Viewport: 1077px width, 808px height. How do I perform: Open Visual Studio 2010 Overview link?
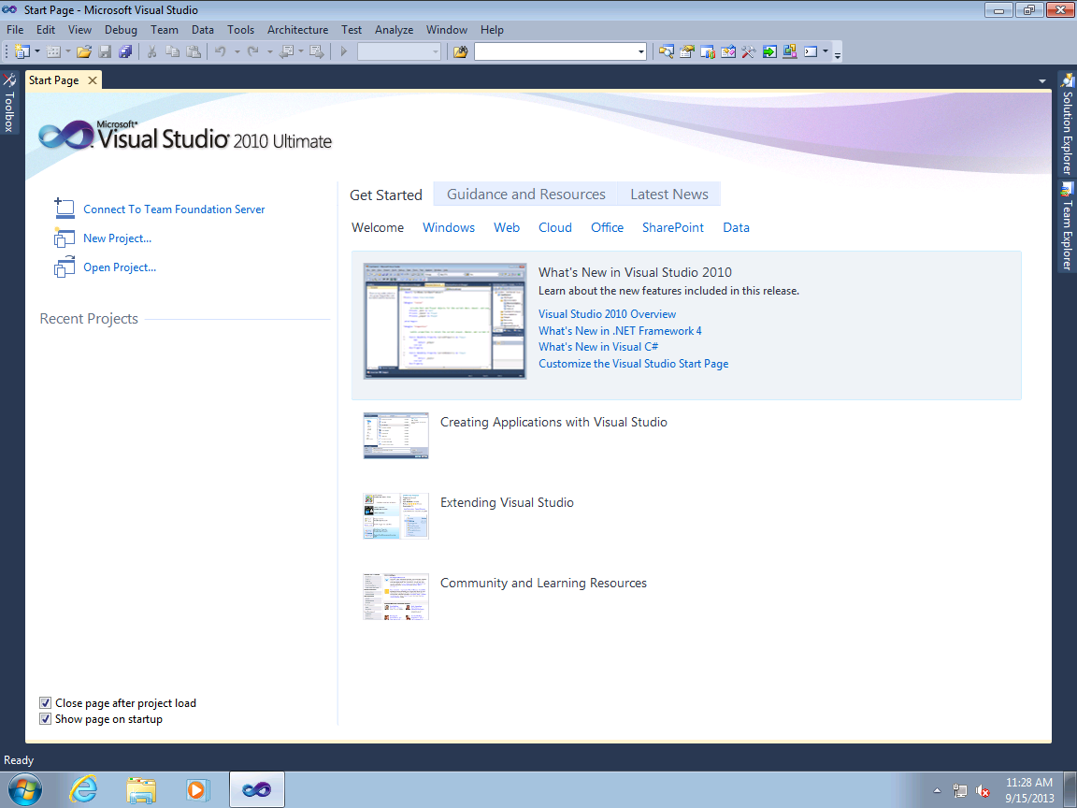(607, 314)
